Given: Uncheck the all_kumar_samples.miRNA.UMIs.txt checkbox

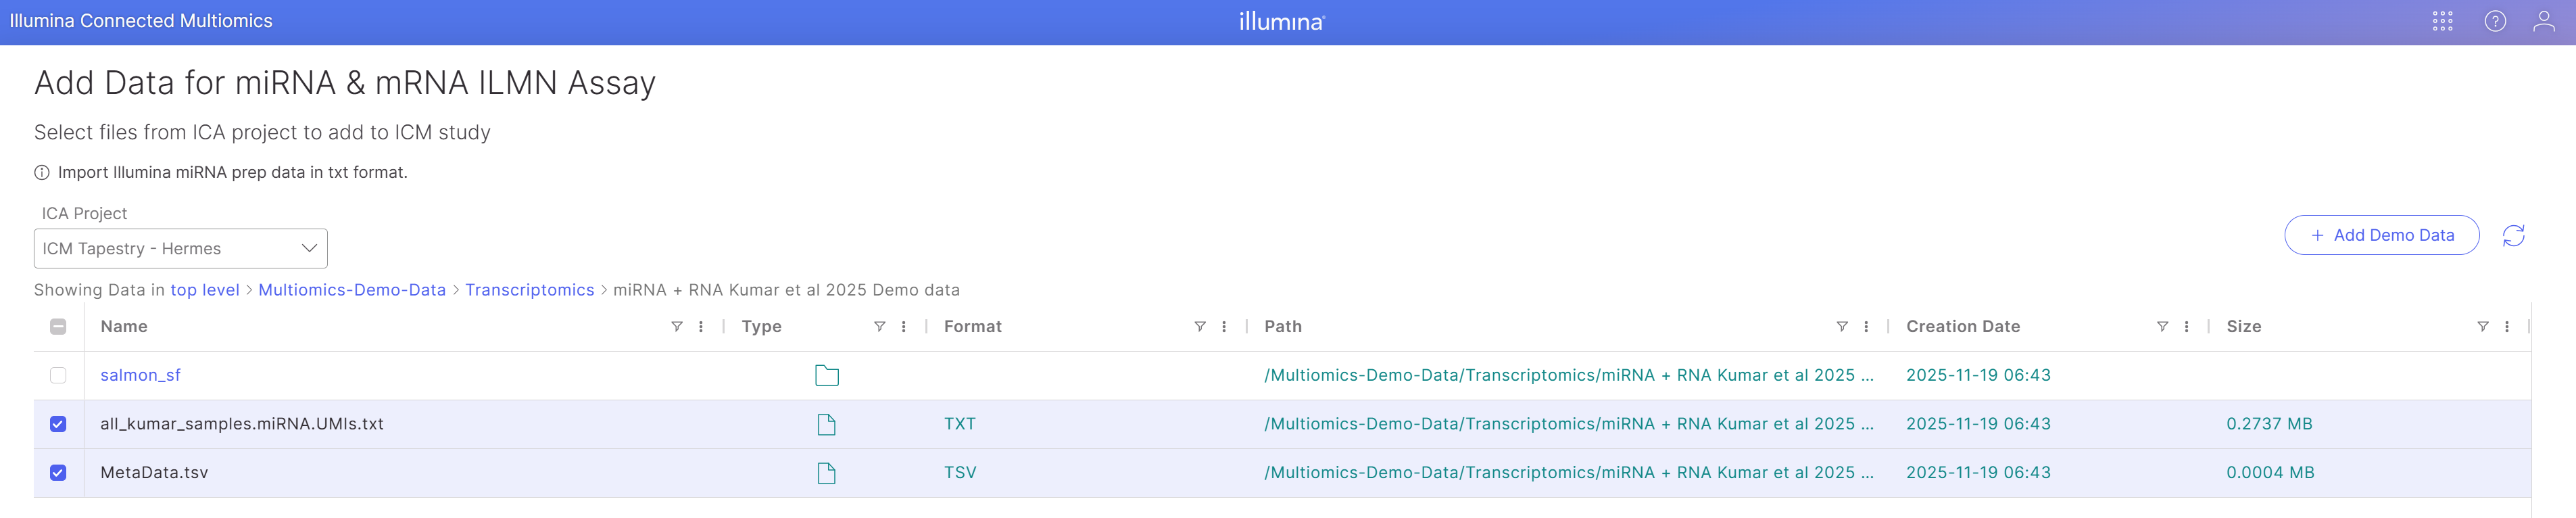Looking at the screenshot, I should (58, 424).
